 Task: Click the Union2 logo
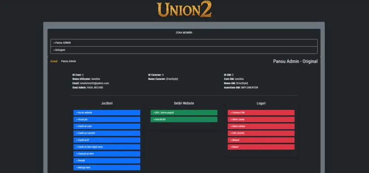pos(184,9)
